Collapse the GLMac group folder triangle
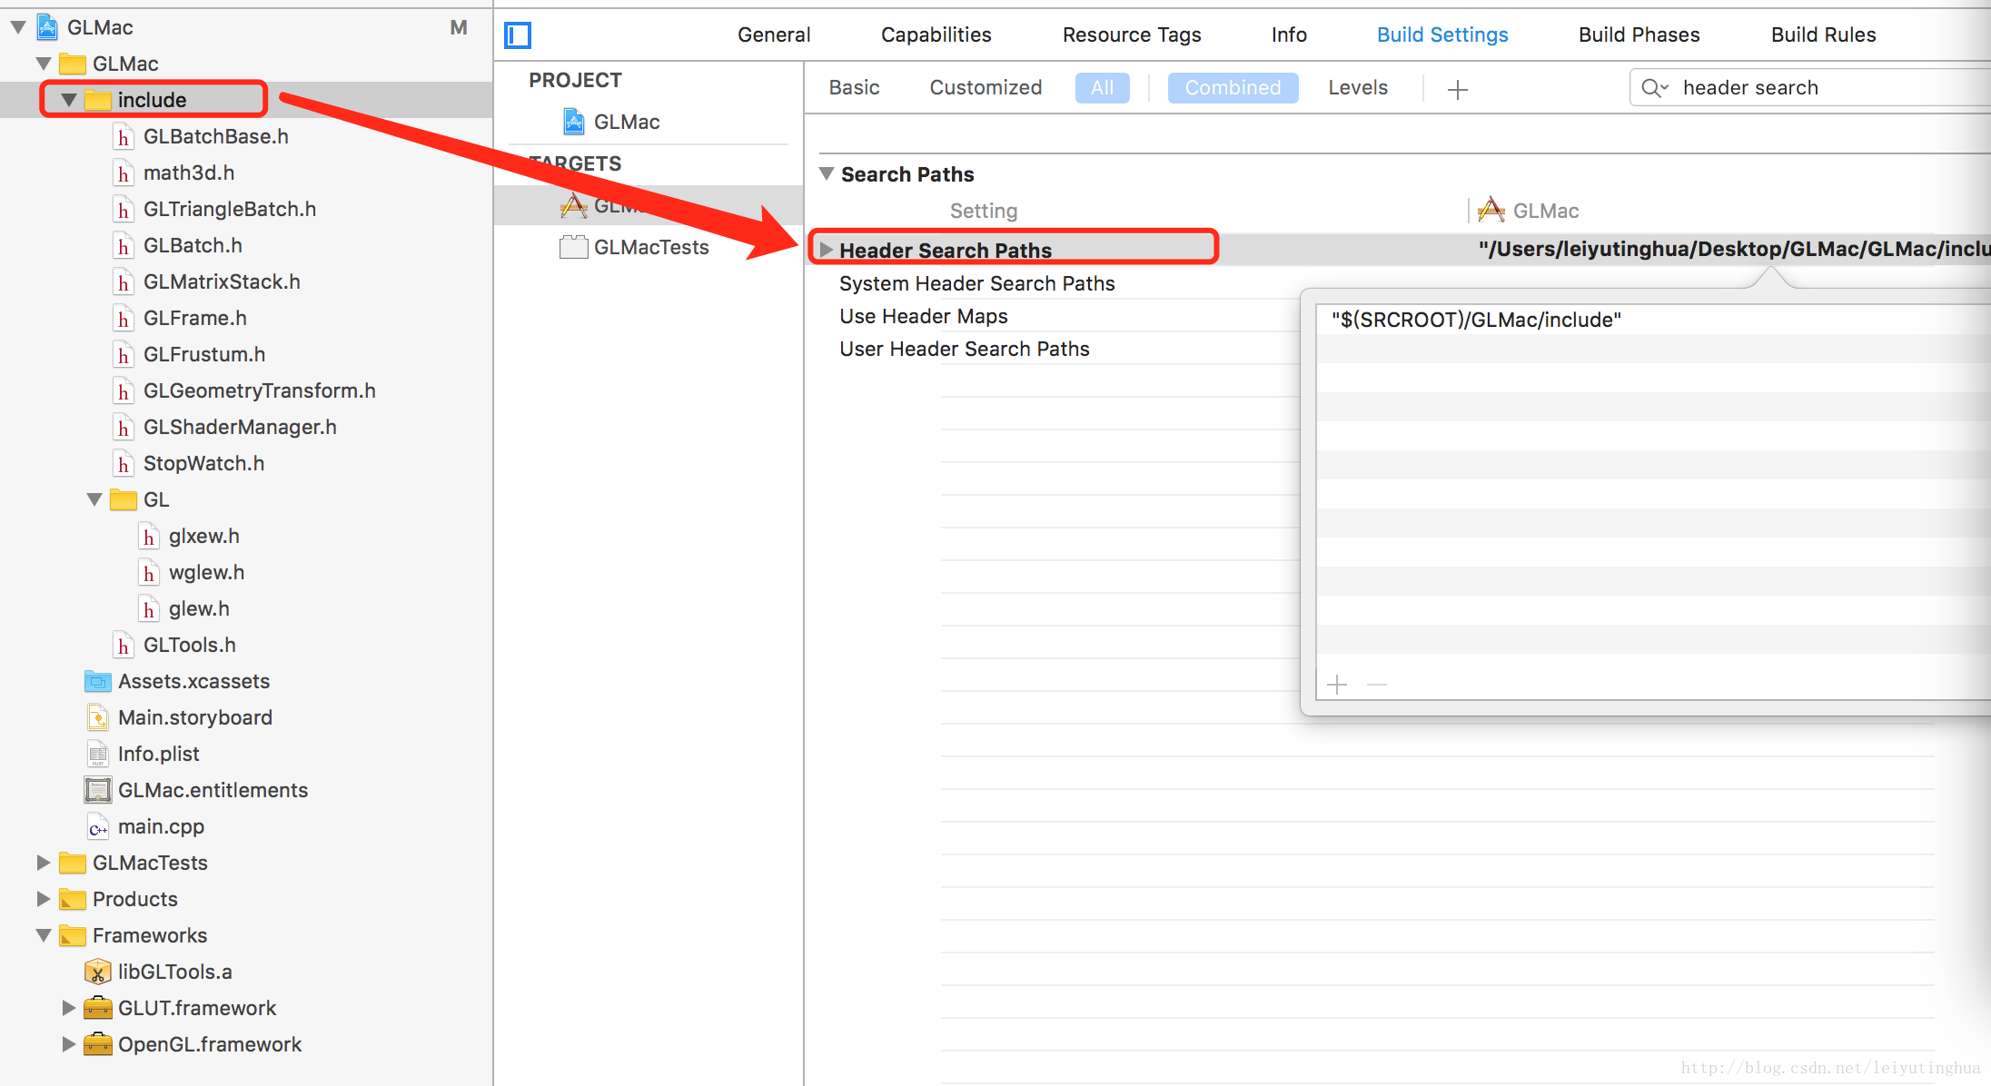Image resolution: width=1991 pixels, height=1086 pixels. (44, 64)
